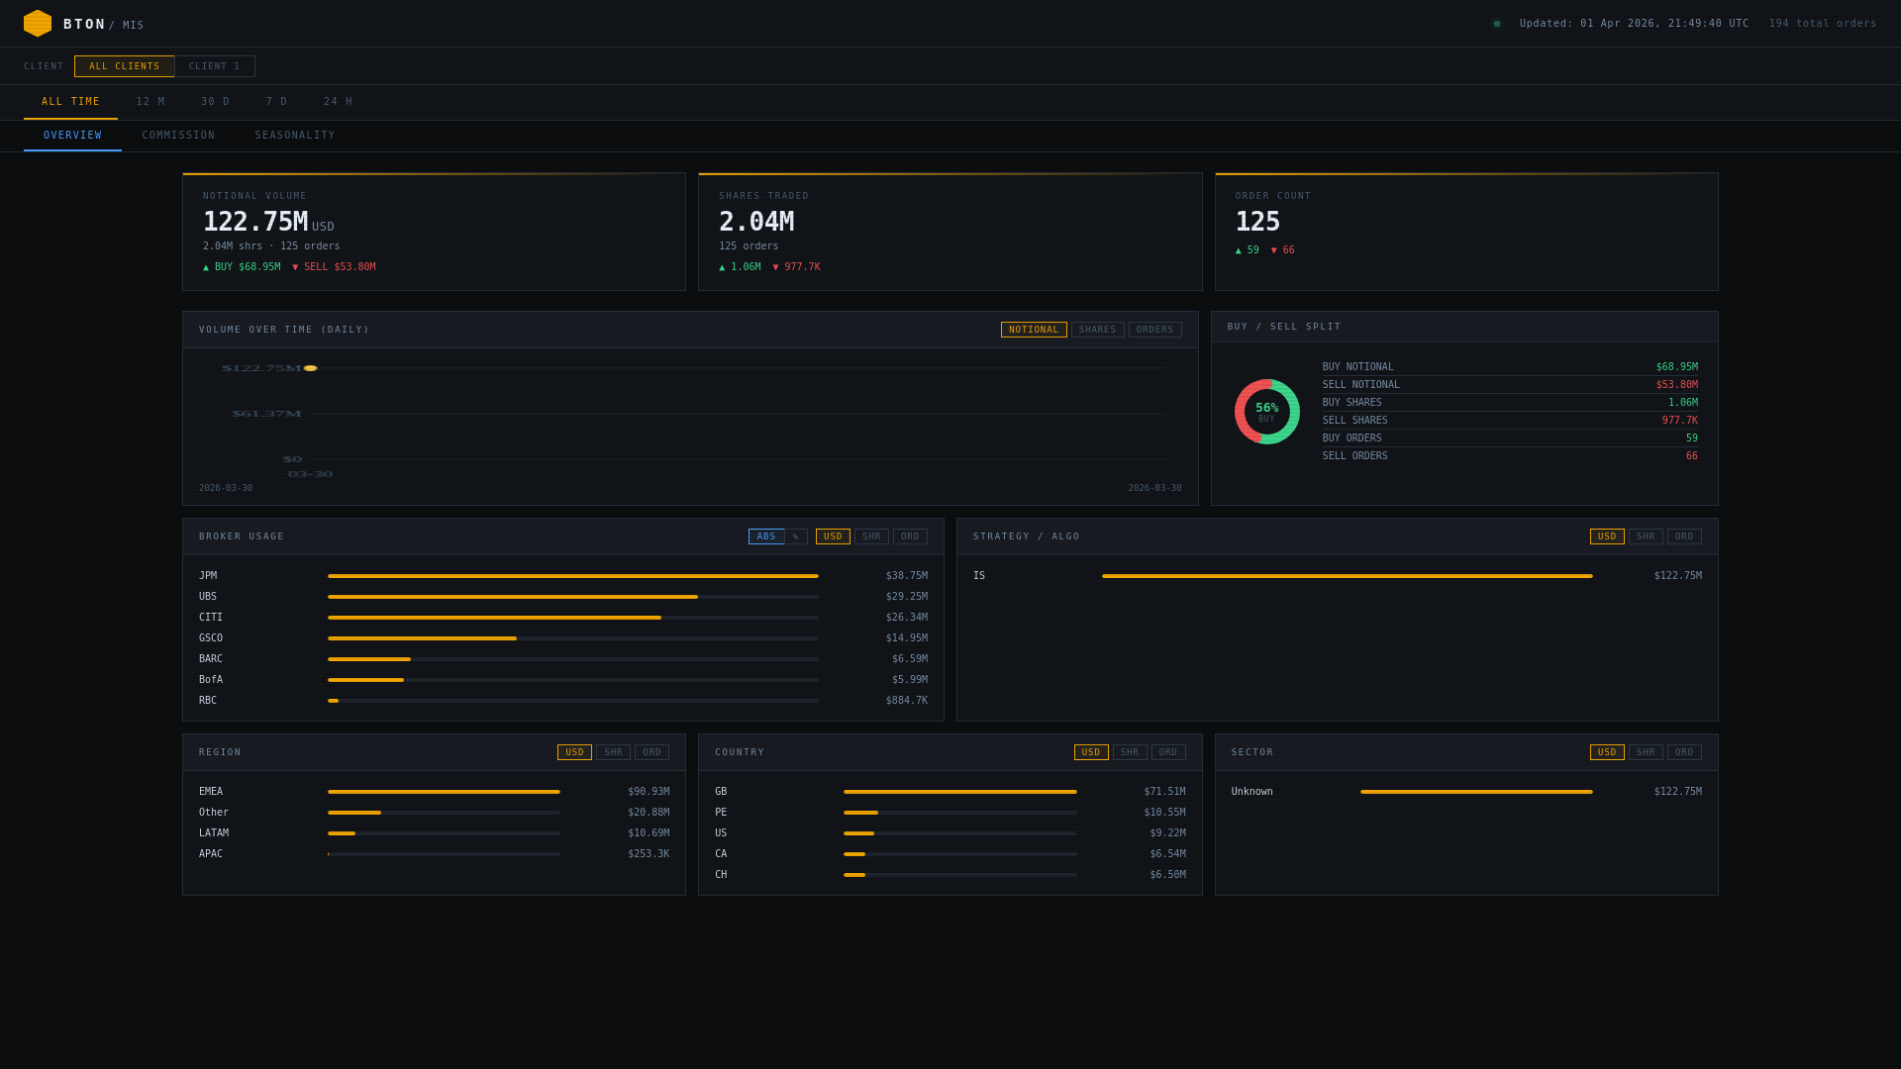Click the BTON hexagon logo icon
This screenshot has height=1069, width=1901.
[38, 24]
